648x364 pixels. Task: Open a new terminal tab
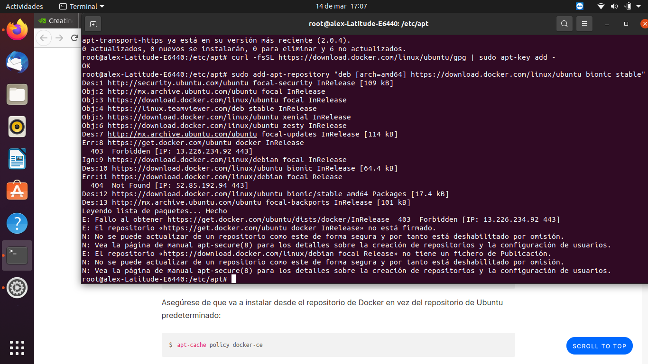pyautogui.click(x=93, y=24)
